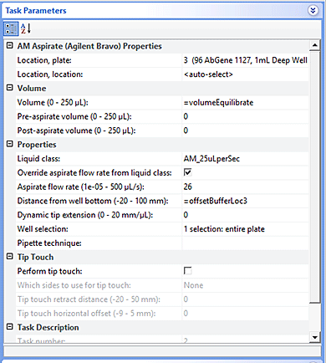Open Well selection entire plate setting

point(246,229)
